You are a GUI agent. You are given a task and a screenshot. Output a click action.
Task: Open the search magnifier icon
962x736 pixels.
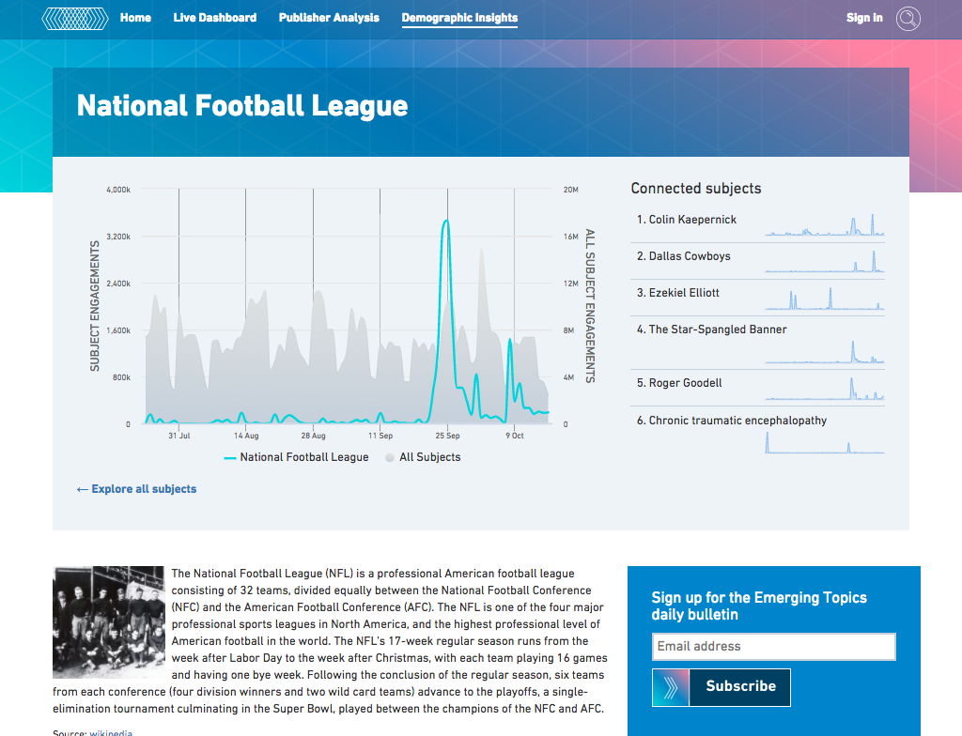tap(908, 19)
